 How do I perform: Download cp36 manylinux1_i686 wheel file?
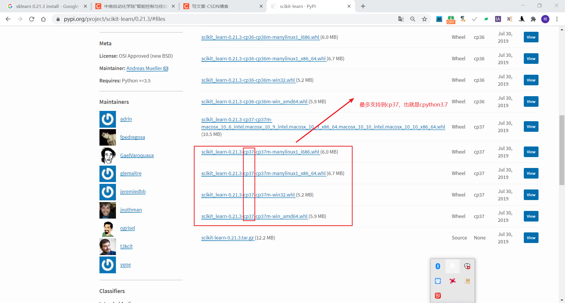click(260, 37)
